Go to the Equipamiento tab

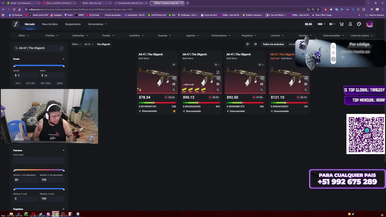pyautogui.click(x=73, y=24)
